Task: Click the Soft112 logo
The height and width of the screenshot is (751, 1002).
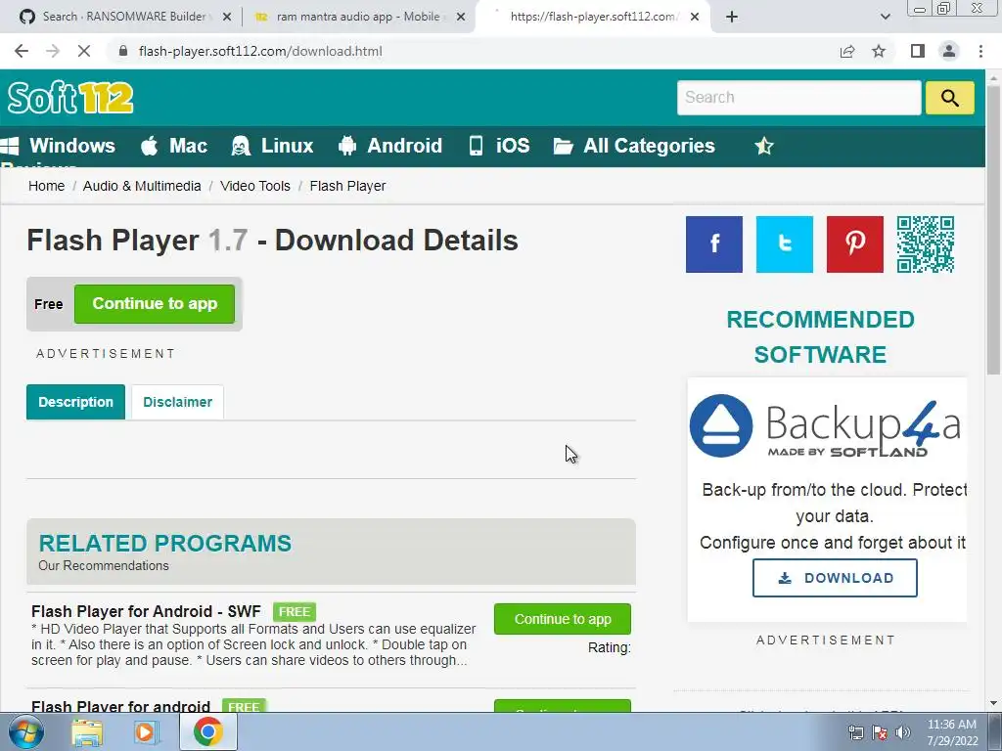Action: coord(70,98)
